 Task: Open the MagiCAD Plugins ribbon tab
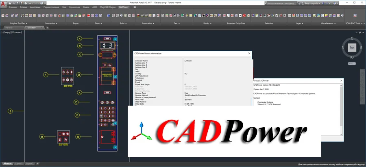click(107, 7)
